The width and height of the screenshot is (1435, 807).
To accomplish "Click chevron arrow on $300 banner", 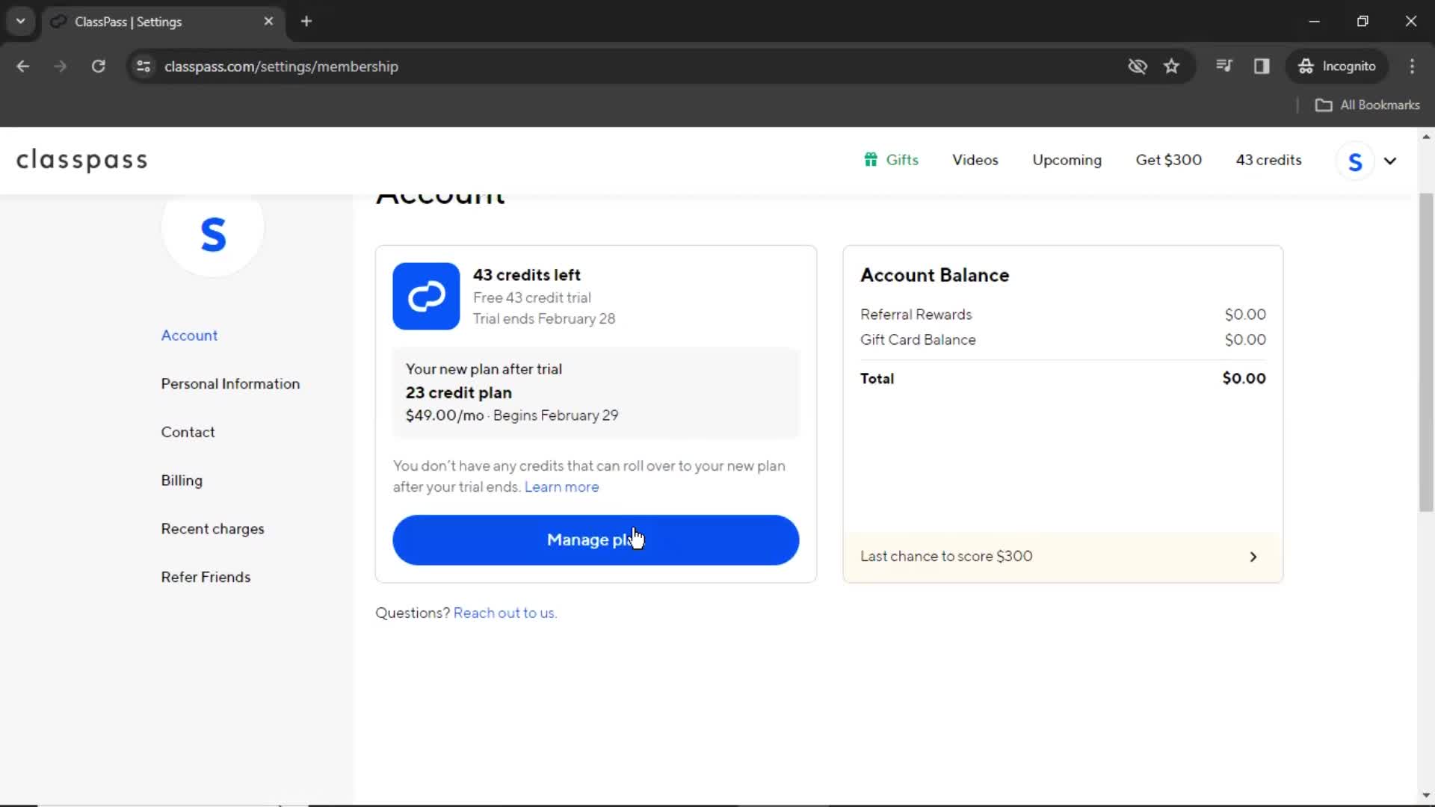I will click(x=1253, y=557).
